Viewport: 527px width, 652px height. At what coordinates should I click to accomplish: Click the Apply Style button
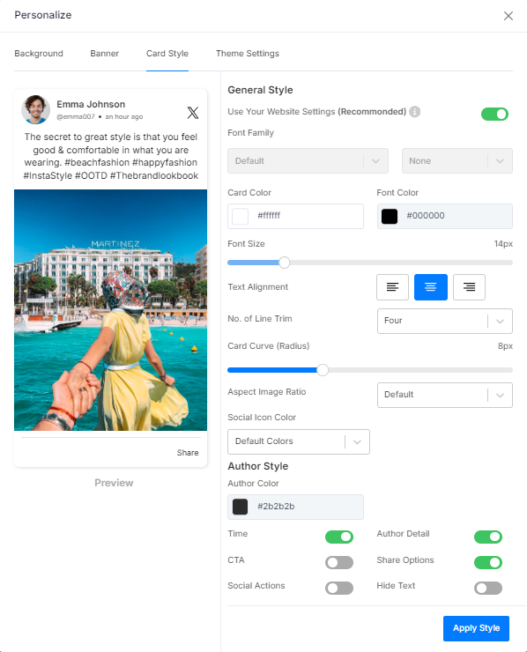point(476,628)
